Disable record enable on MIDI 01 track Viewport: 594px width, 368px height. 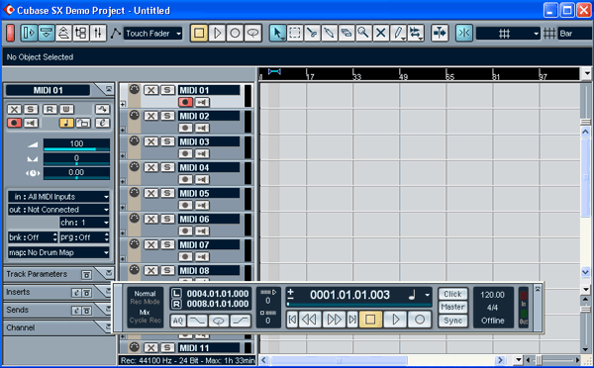coord(185,102)
